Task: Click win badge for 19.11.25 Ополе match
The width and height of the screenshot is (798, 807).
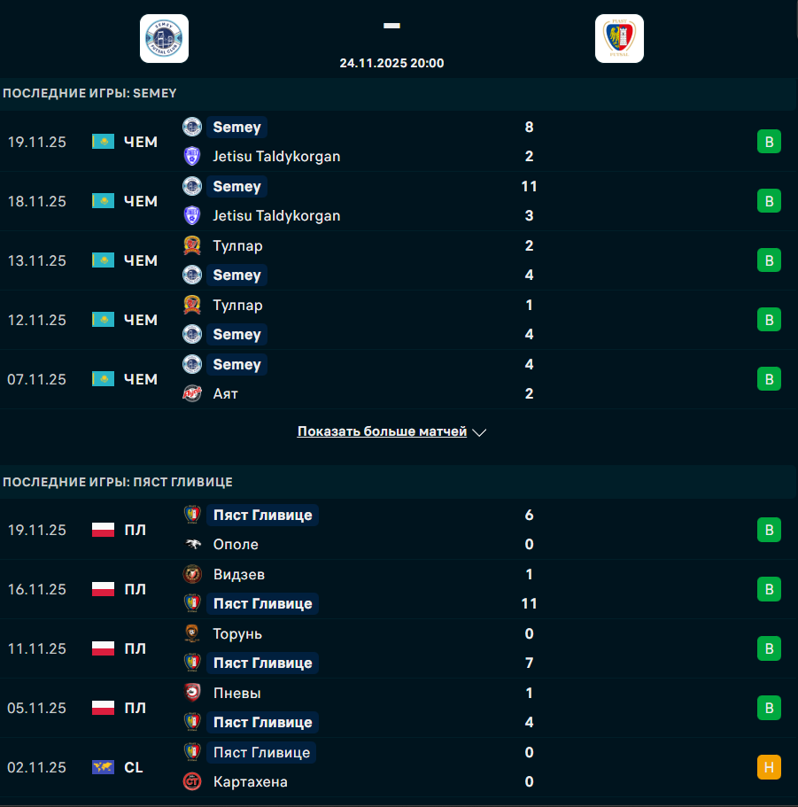Action: pyautogui.click(x=769, y=530)
